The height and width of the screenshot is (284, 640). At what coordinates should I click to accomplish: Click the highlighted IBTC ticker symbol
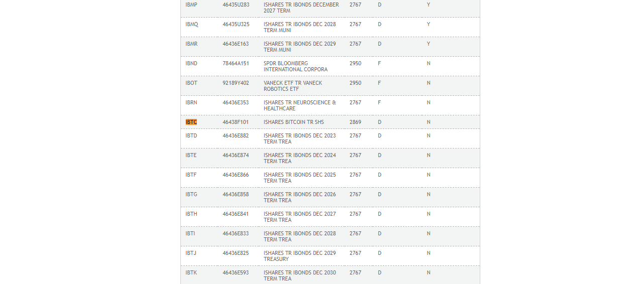click(191, 122)
